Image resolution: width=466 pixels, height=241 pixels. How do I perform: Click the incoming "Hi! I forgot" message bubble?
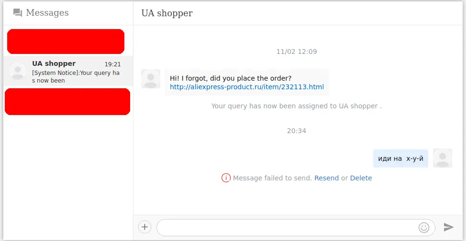point(247,83)
